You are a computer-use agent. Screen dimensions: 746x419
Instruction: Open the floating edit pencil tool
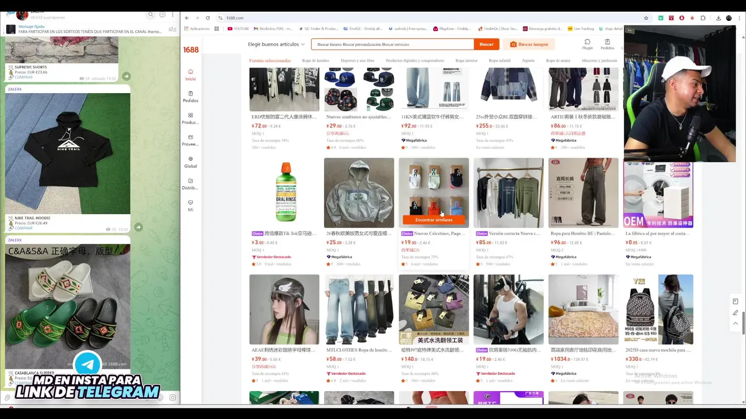(x=736, y=313)
